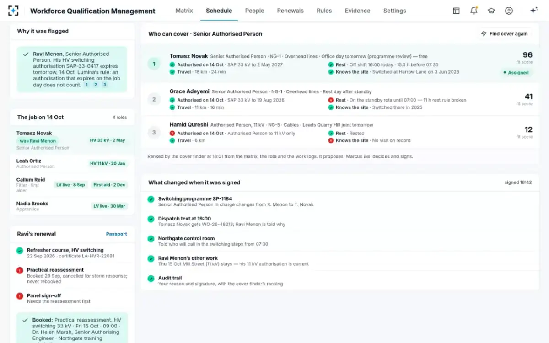Click the Assigned badge on Tomasz Novak
549x343 pixels.
[x=516, y=72]
